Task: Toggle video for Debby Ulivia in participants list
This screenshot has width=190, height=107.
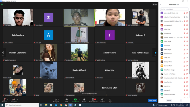Action: click(x=187, y=62)
